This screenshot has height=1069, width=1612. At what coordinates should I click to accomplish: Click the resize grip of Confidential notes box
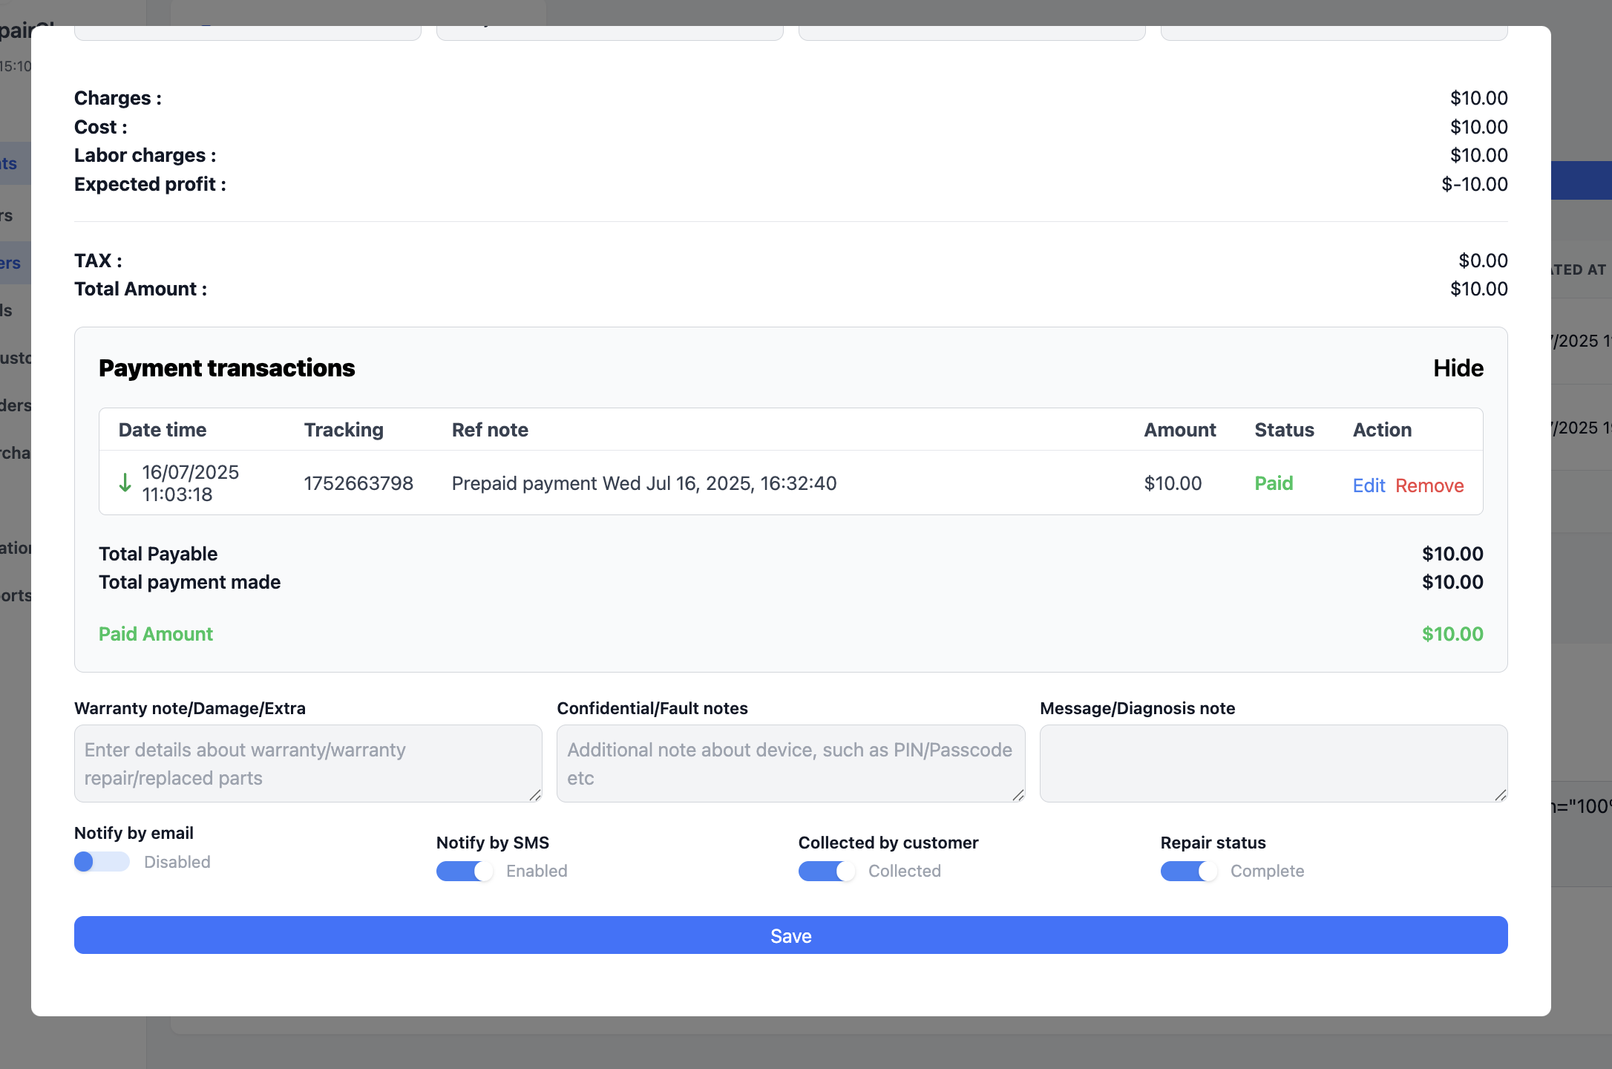(x=1018, y=795)
